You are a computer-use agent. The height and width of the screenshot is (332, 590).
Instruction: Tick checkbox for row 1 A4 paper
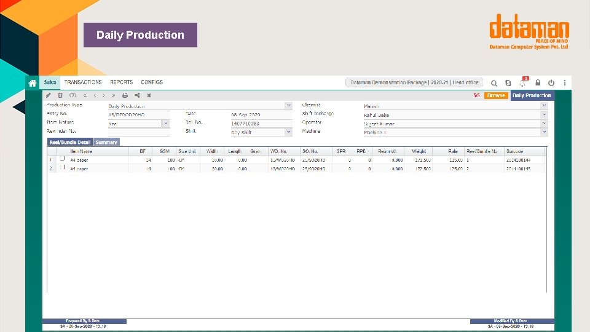(63, 159)
